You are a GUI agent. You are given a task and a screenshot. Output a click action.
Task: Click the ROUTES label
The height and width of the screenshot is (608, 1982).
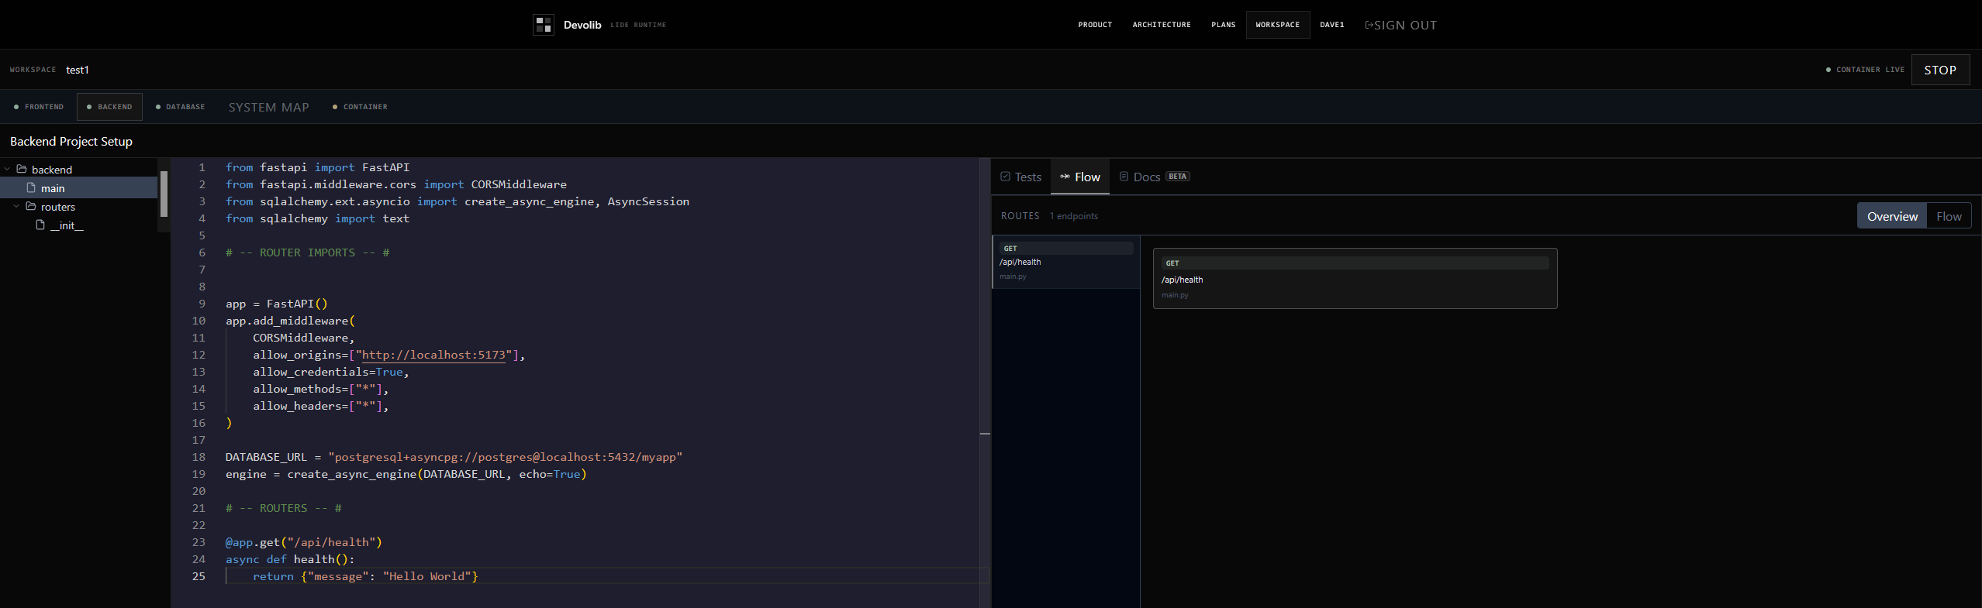click(1020, 216)
